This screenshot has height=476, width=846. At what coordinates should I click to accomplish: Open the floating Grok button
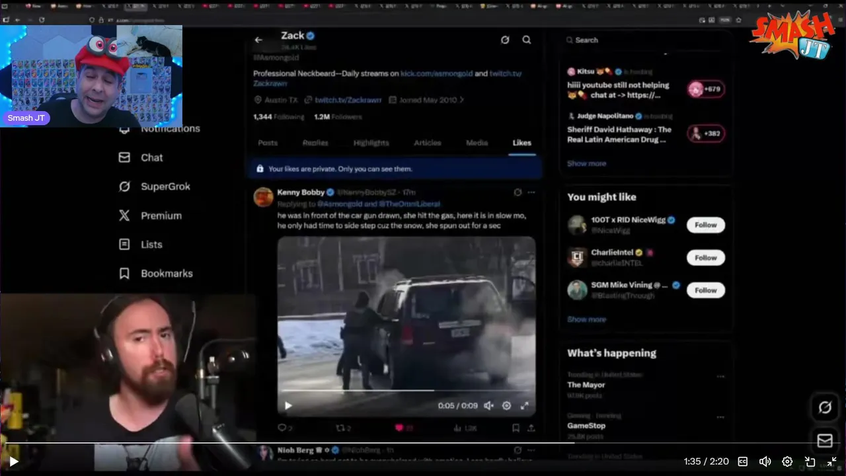coord(825,407)
